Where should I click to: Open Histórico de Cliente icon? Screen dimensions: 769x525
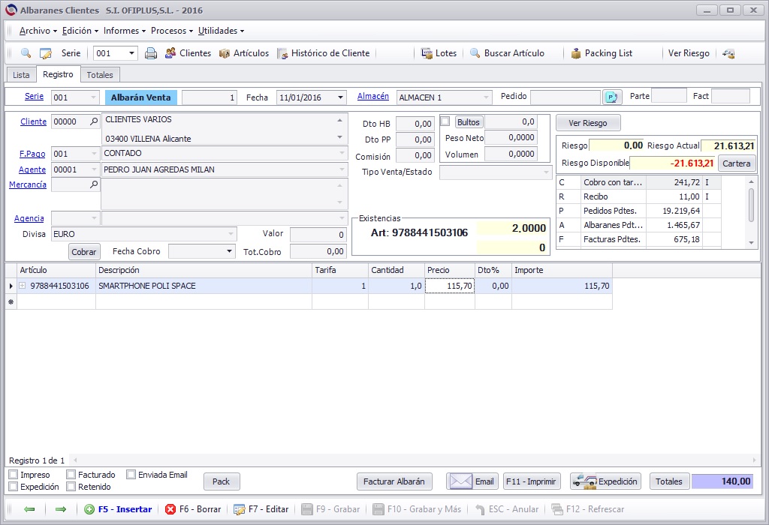pyautogui.click(x=282, y=53)
